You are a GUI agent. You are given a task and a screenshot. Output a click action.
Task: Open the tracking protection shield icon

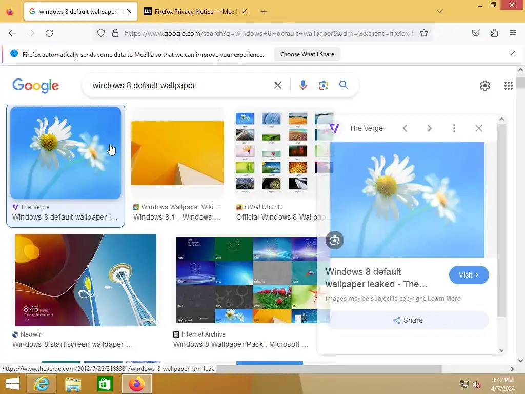[x=101, y=33]
